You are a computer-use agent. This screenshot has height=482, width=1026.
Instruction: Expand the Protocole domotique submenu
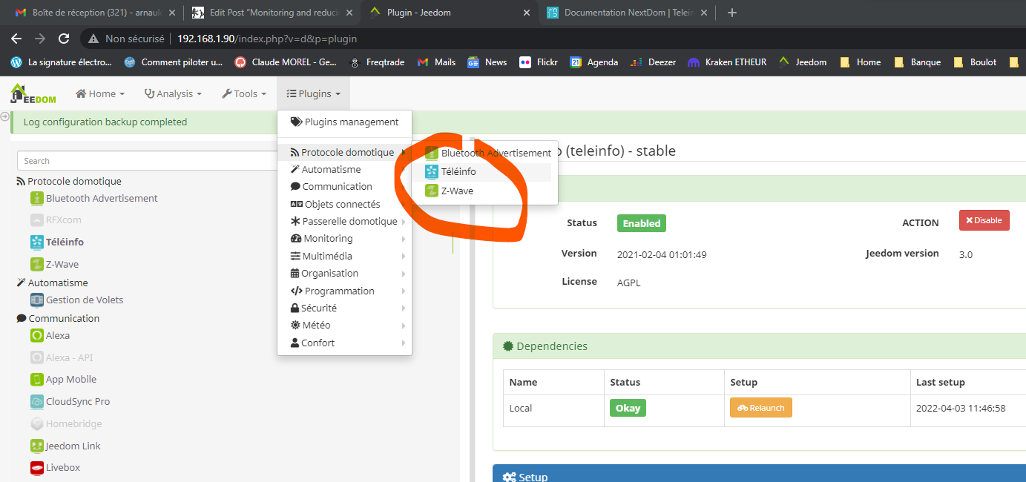click(x=344, y=152)
